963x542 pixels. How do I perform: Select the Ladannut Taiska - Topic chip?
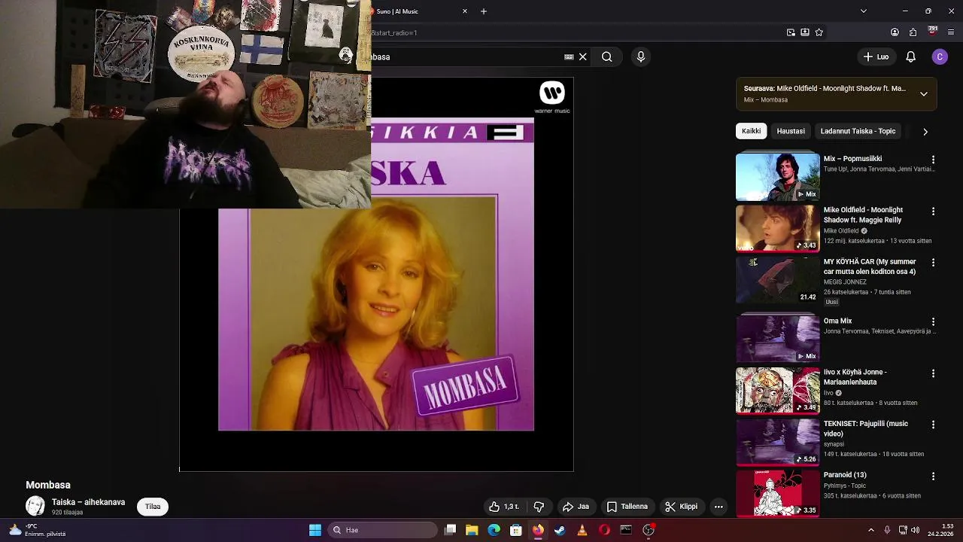858,131
